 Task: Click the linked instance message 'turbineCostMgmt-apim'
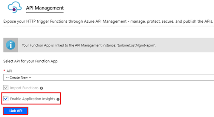tap(89, 45)
